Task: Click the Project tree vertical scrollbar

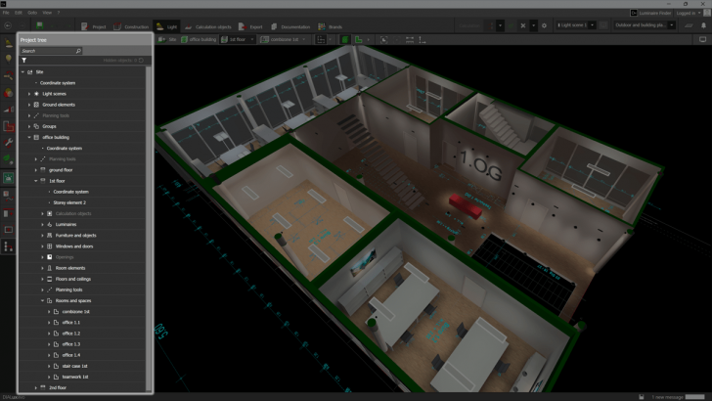Action: point(148,228)
